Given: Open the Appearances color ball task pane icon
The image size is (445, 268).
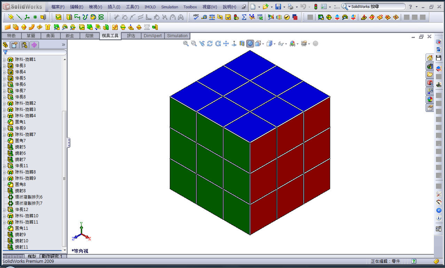Looking at the screenshot, I should click(430, 99).
